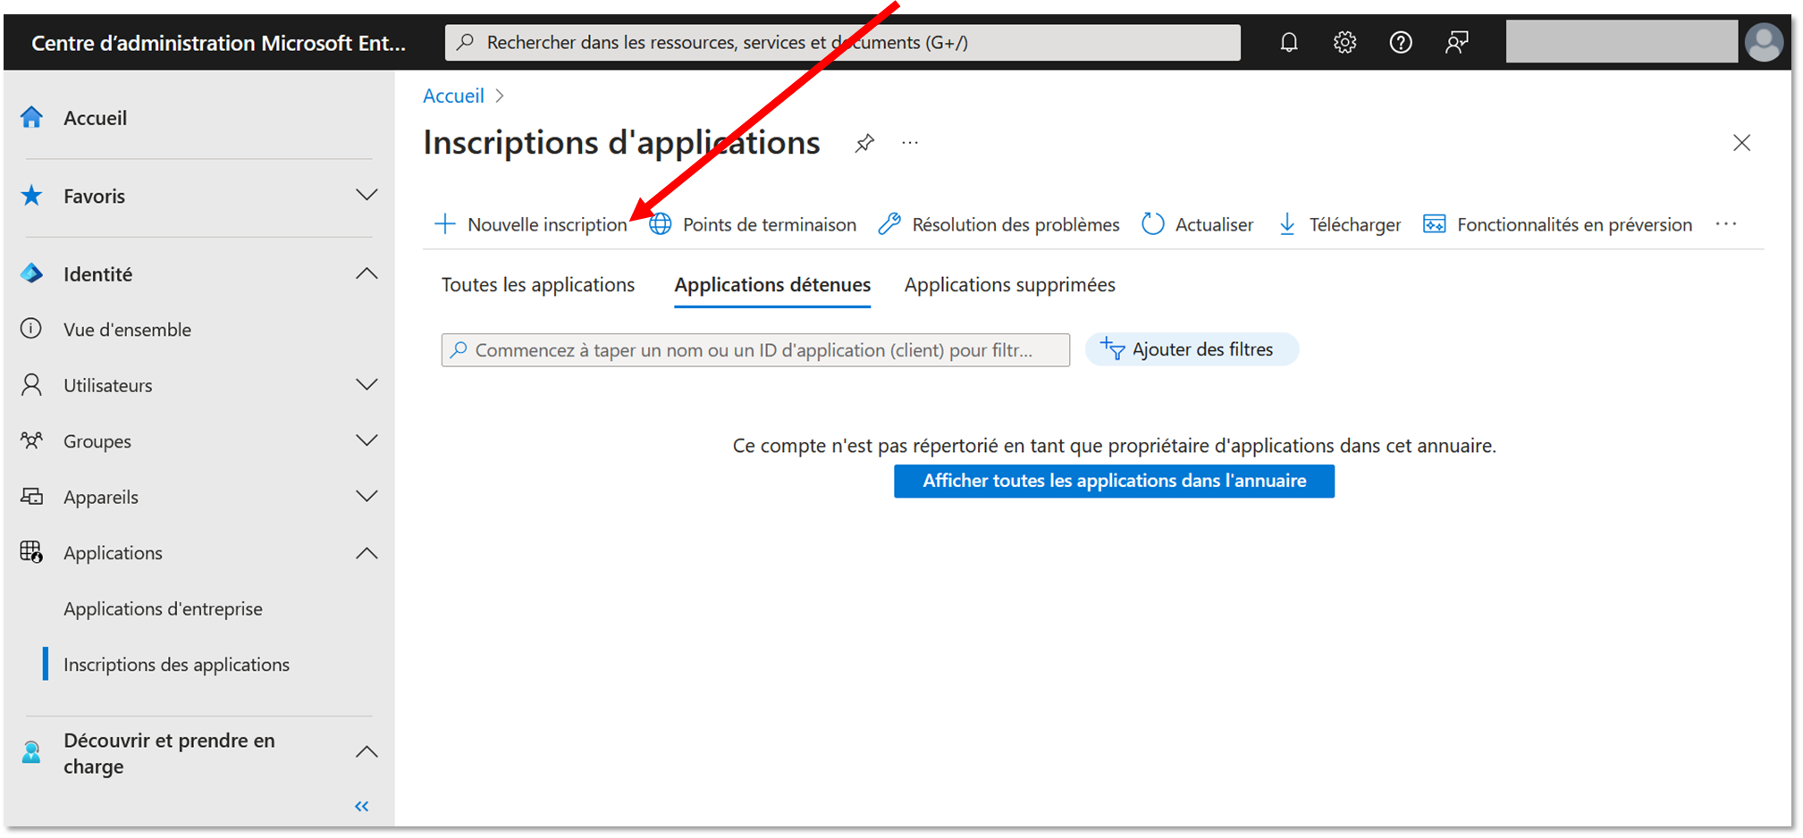Click the application name filter field

(755, 350)
